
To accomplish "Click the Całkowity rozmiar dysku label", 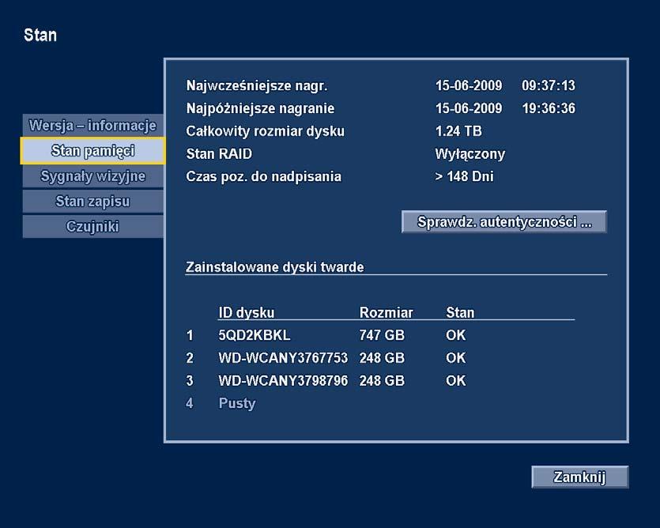I will 265,131.
